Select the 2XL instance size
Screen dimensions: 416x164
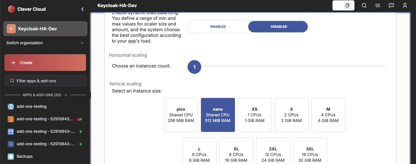[x=273, y=151]
